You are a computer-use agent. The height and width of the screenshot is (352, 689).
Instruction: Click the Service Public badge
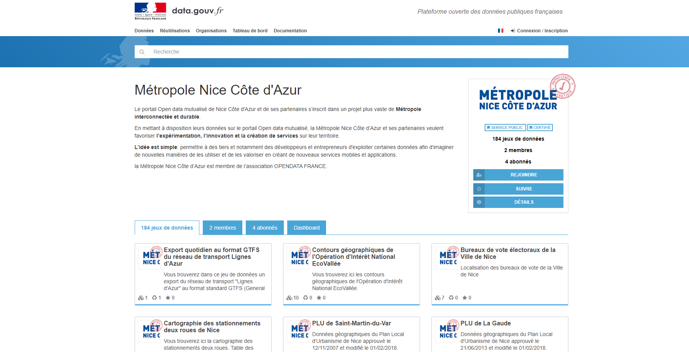505,128
